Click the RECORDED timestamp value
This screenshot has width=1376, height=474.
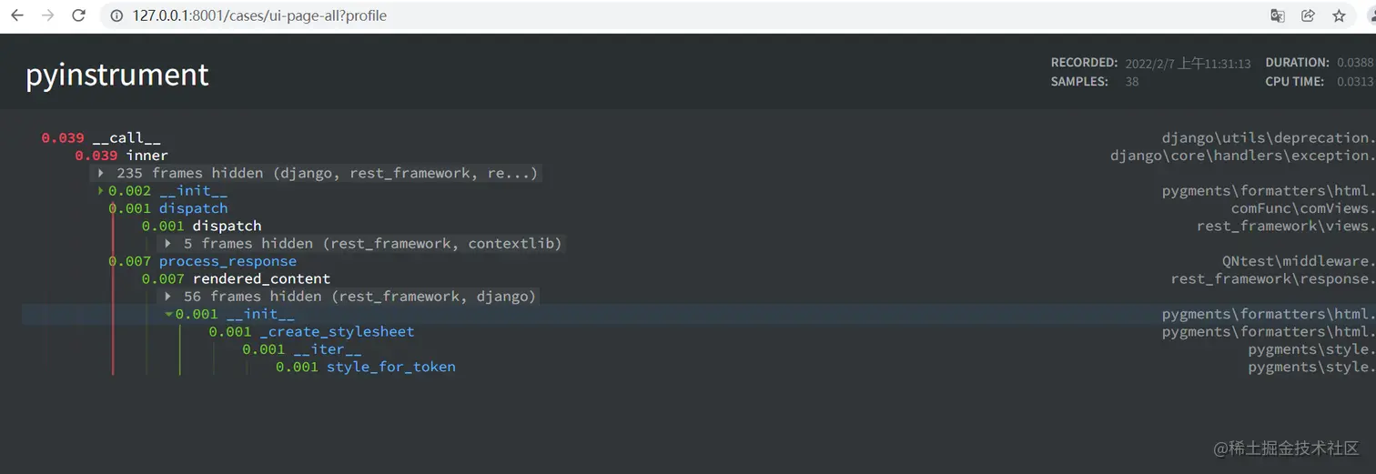tap(1188, 64)
